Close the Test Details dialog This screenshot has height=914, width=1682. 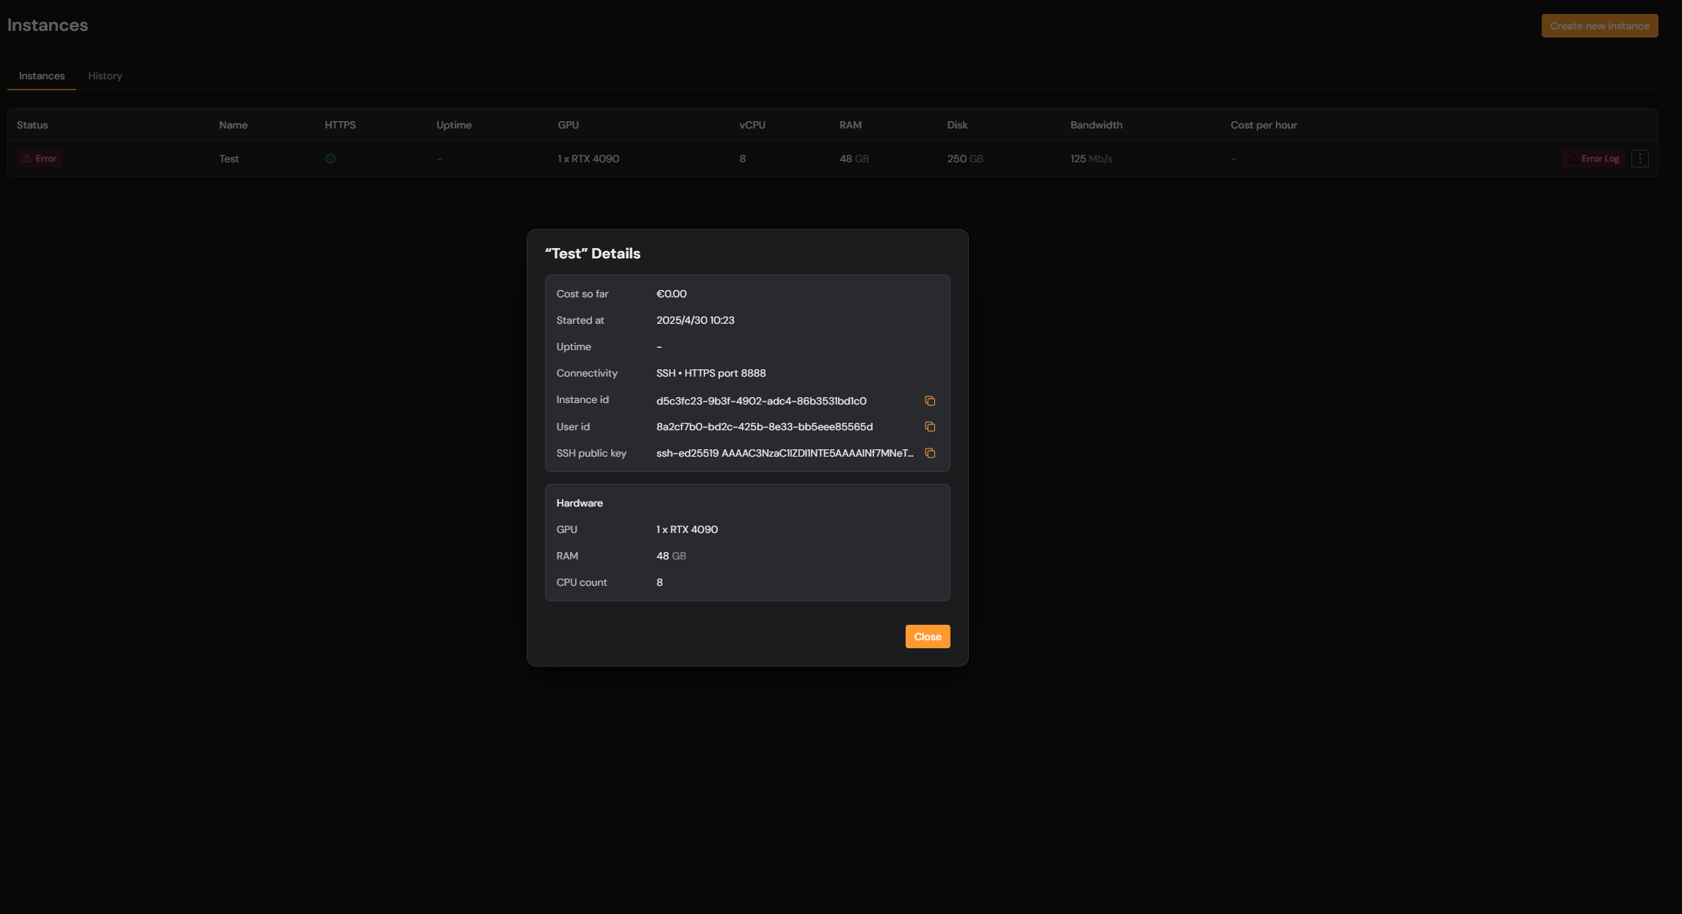(927, 636)
